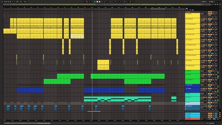
Task: Toggle the track activator on yellow track 10
Action: tap(210, 40)
